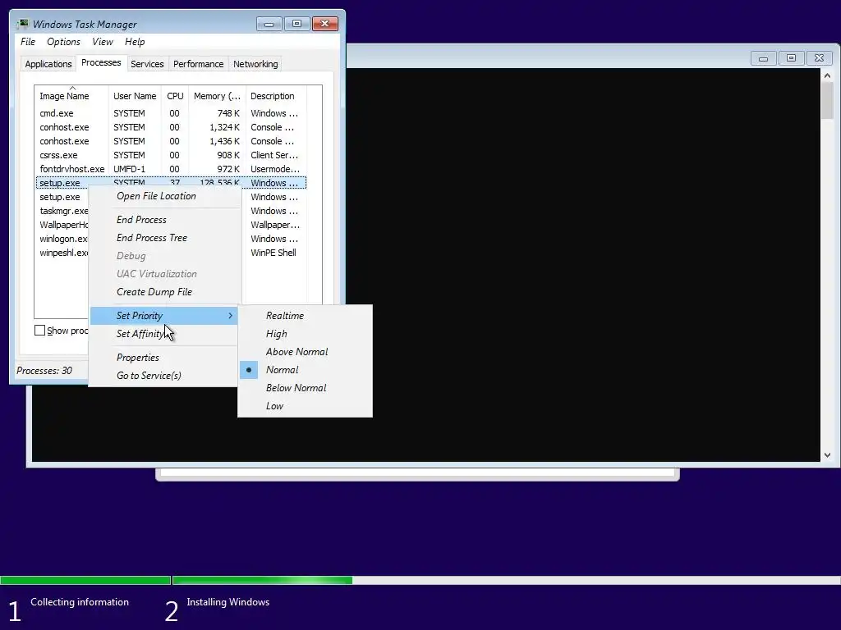Screen dimensions: 841x630
Task: Click console scrollbar up arrow
Action: tap(827, 76)
